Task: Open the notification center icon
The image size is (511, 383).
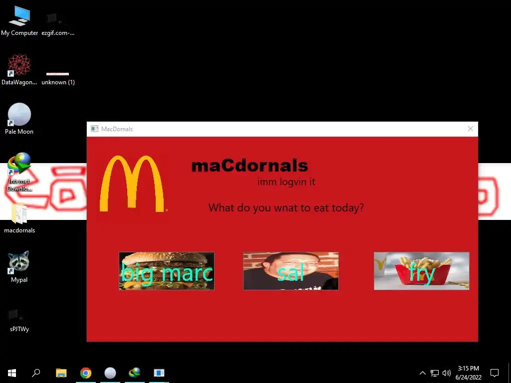Action: coord(495,373)
